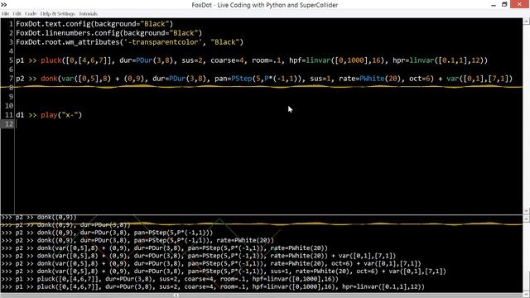Image resolution: width=530 pixels, height=298 pixels.
Task: Click 'donk' in the p2 editor line
Action: pyautogui.click(x=49, y=79)
